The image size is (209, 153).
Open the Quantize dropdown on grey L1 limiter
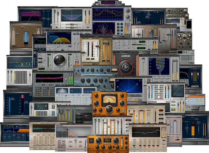(x=79, y=115)
